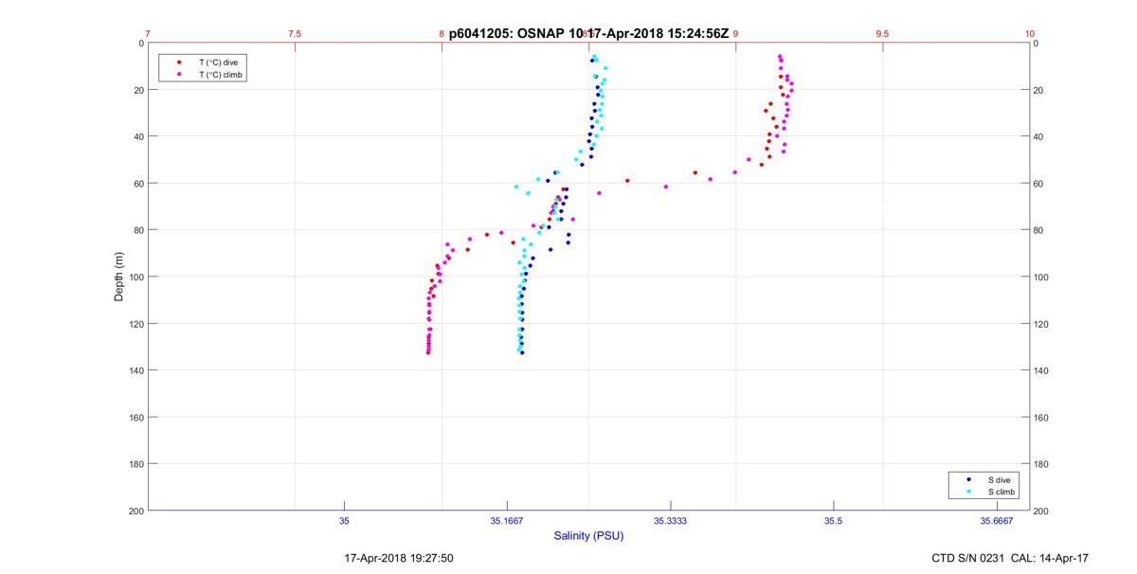The height and width of the screenshot is (574, 1137).
Task: Click the cyan marker in the salinity legend
Action: click(x=968, y=492)
